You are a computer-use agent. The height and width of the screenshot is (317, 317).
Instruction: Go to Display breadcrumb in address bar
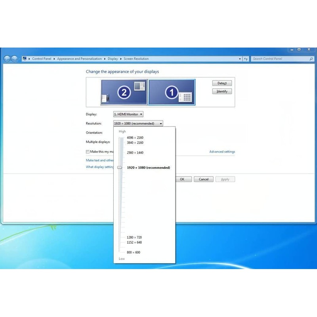(x=113, y=59)
